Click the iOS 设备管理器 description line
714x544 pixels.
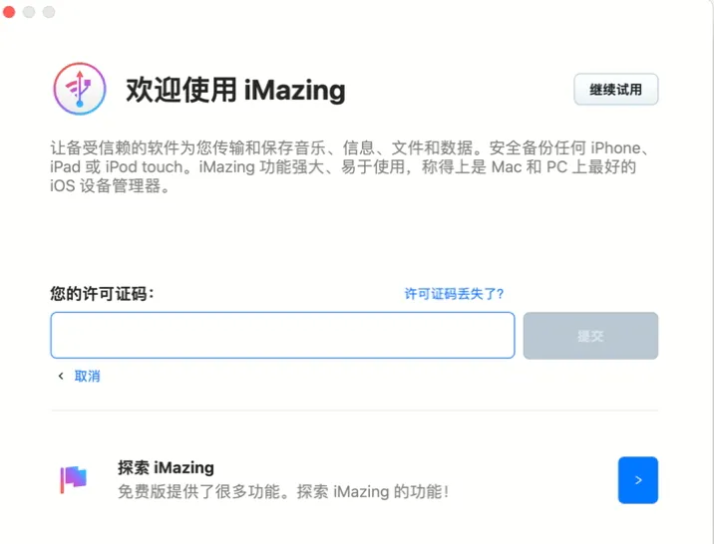tap(110, 186)
